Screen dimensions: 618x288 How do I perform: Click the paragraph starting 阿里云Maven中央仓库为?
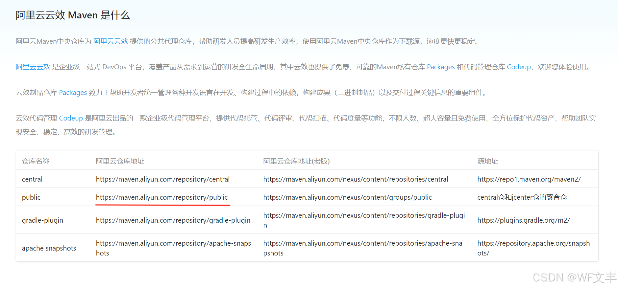[x=248, y=41]
